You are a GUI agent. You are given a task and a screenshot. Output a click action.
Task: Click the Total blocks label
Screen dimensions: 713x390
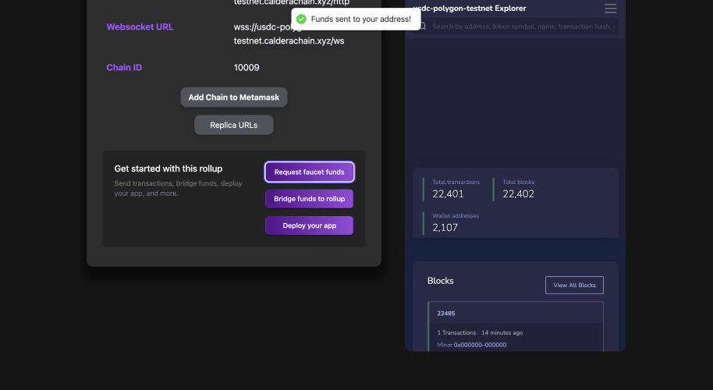(519, 182)
